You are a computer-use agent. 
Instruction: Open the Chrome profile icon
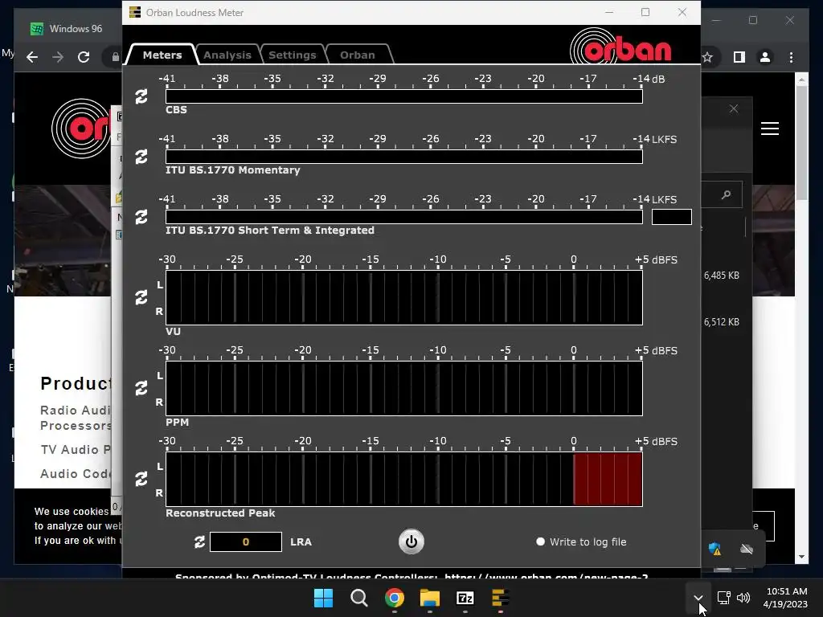click(x=765, y=57)
